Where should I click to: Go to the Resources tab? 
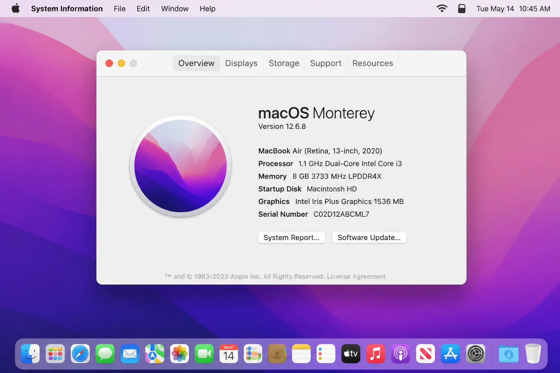coord(373,63)
